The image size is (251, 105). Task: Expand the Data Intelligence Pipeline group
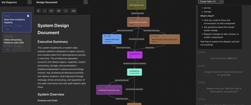pyautogui.click(x=130, y=19)
